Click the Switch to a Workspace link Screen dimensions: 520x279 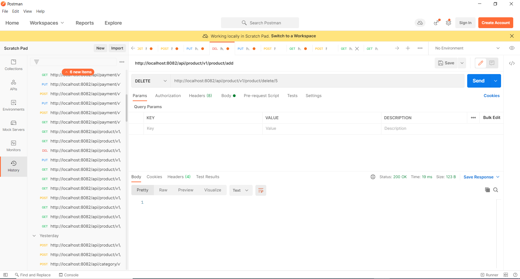(293, 36)
